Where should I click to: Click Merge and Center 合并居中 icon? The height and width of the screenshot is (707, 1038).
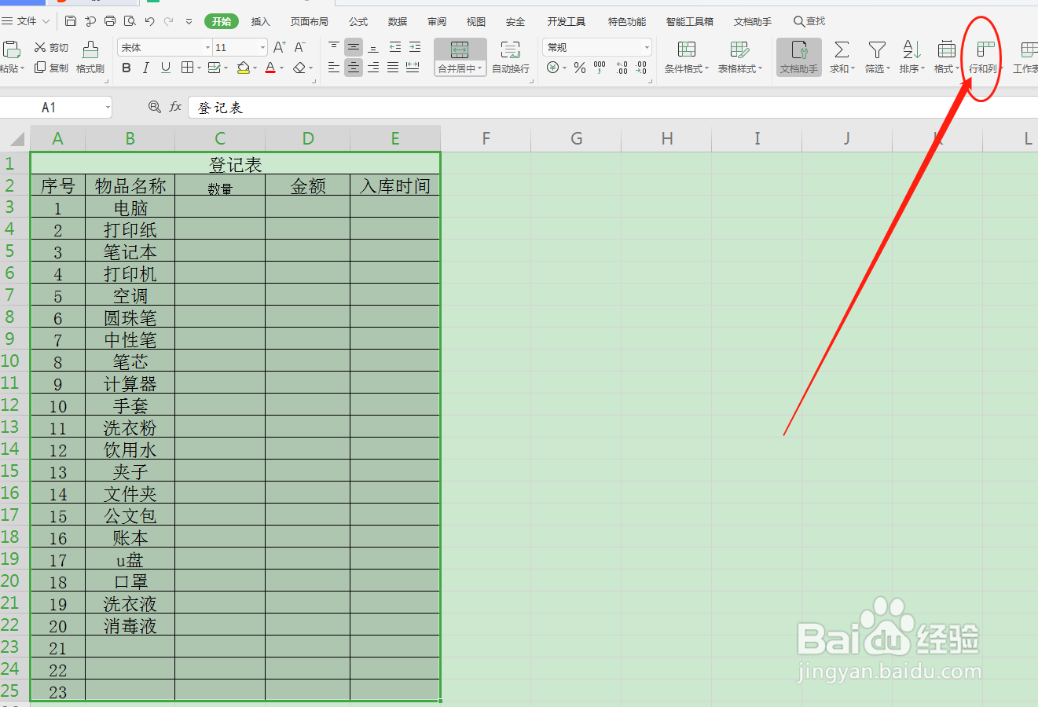[x=460, y=50]
